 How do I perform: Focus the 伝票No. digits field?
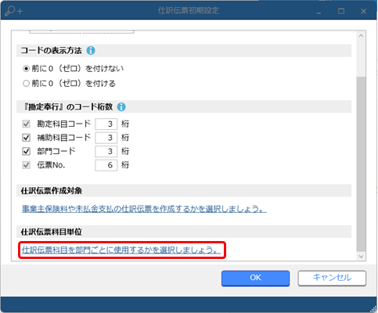tap(106, 165)
